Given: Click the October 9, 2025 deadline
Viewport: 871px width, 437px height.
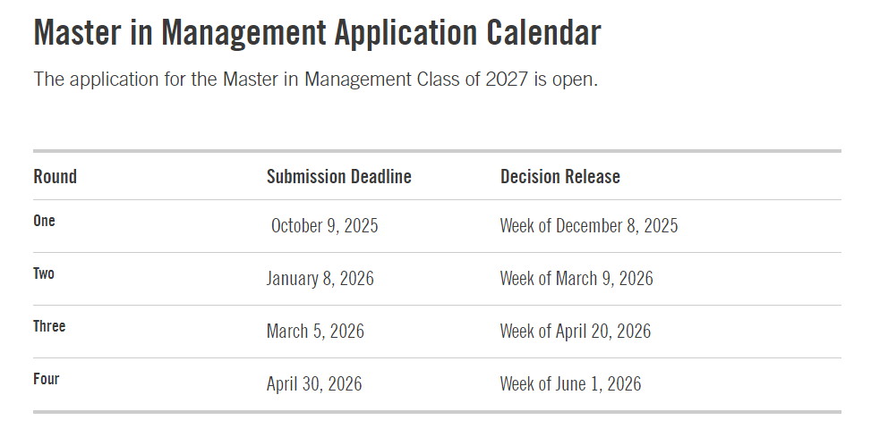Looking at the screenshot, I should [324, 226].
